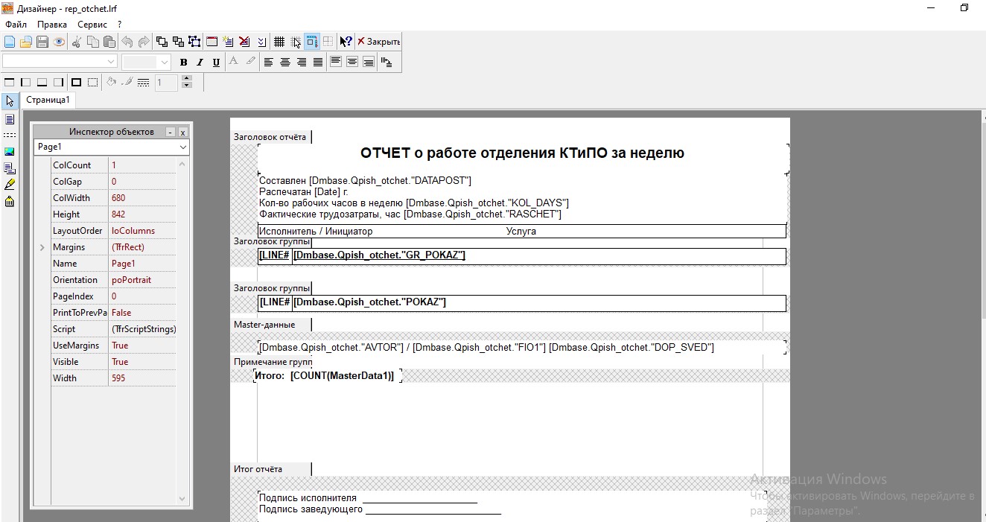The width and height of the screenshot is (986, 522).
Task: Click the Orientation property value poPortrait
Action: click(131, 280)
